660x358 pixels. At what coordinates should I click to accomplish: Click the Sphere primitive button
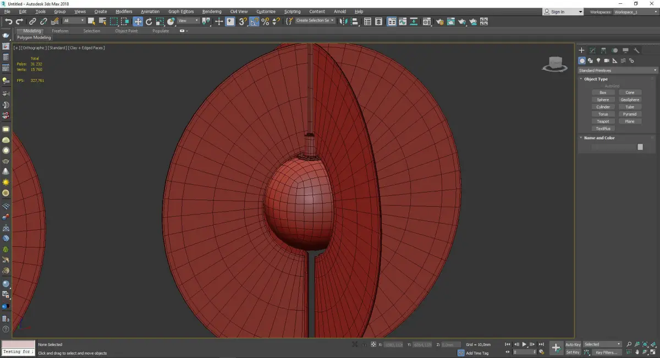603,100
